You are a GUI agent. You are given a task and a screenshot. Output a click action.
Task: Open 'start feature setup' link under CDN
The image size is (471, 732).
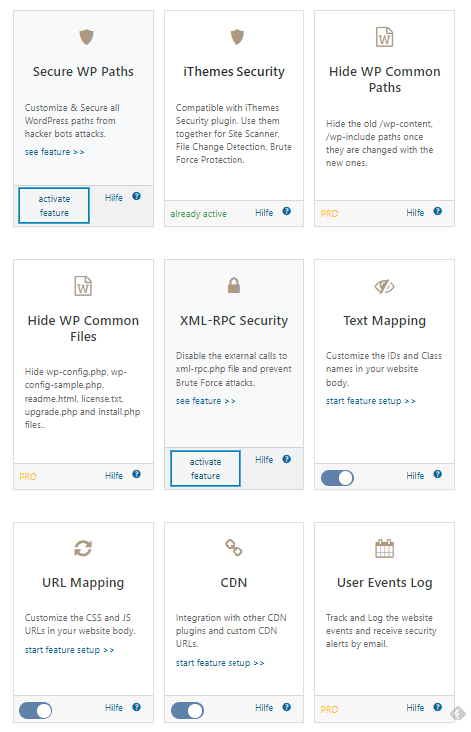(x=220, y=663)
